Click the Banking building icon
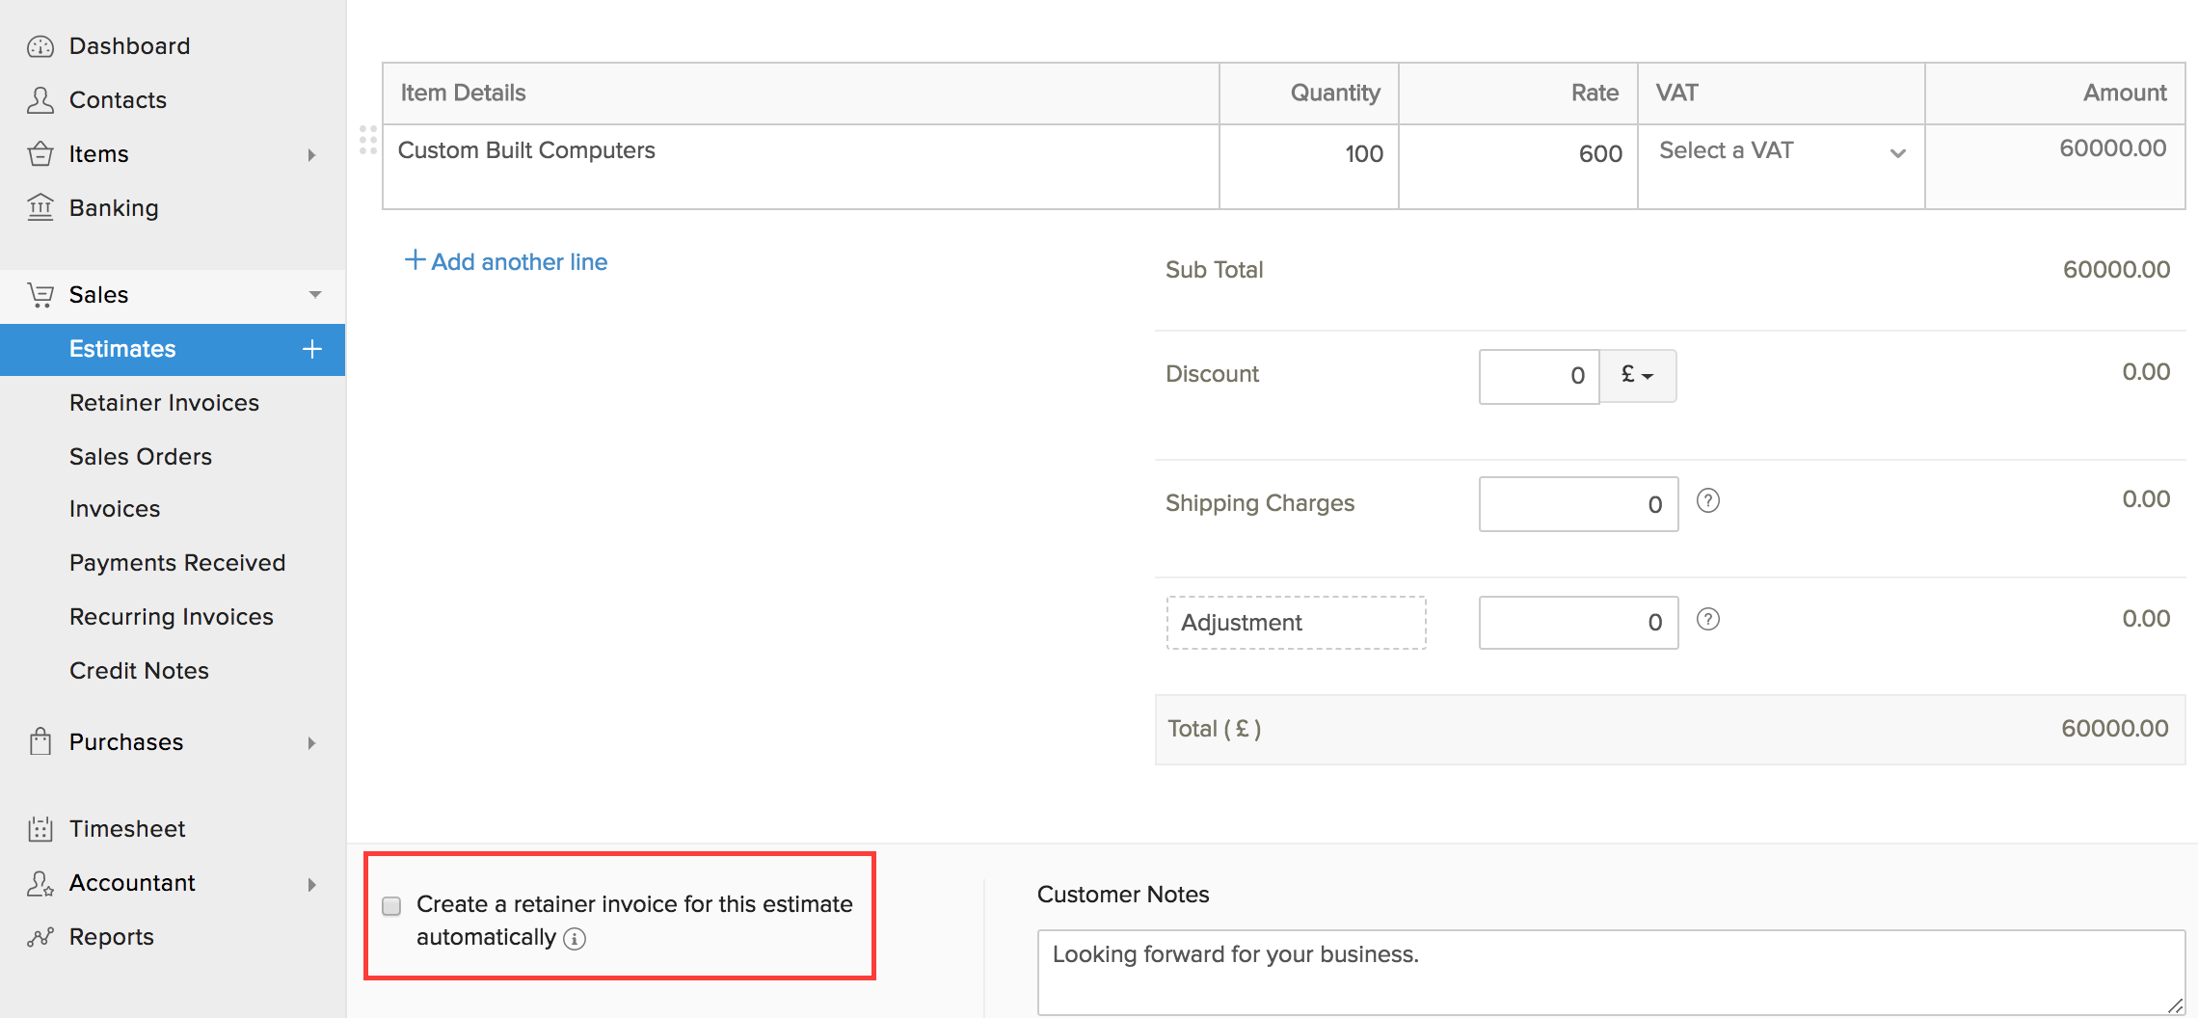 [x=40, y=207]
